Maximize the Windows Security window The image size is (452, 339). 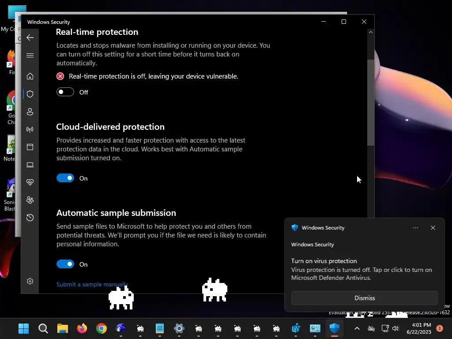pyautogui.click(x=343, y=22)
